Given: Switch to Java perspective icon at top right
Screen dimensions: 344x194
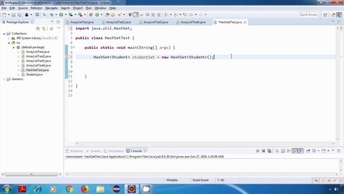Looking at the screenshot, I should click(339, 15).
